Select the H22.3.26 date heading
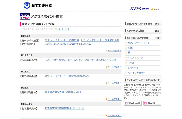Image resolution: width=182 pixels, height=119 pixels. click(x=27, y=104)
